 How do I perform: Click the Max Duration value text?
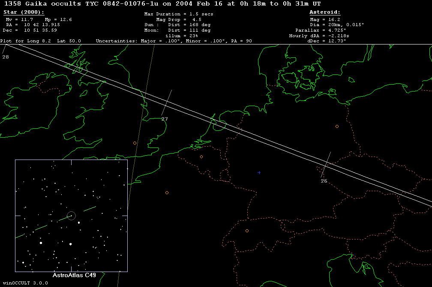(x=179, y=14)
